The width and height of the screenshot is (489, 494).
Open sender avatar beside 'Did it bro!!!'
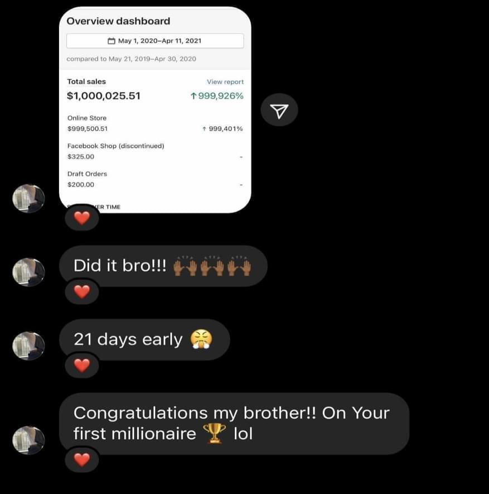(x=28, y=272)
